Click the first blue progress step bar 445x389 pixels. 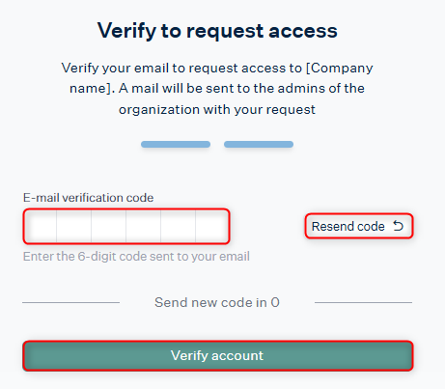(x=176, y=144)
